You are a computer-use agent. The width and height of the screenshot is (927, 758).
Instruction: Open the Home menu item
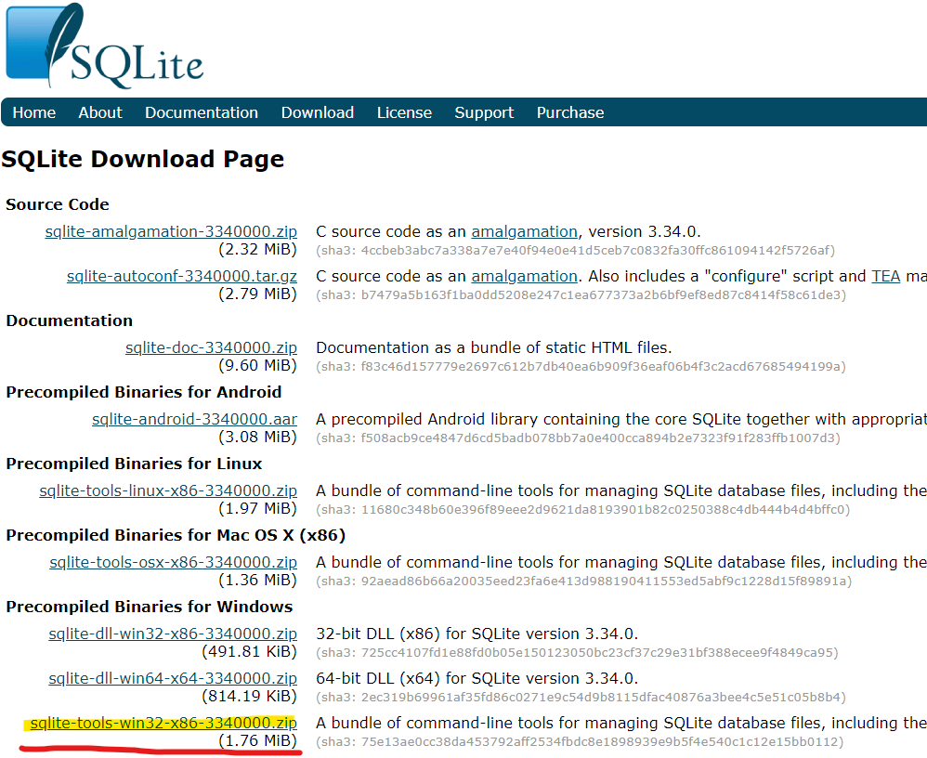(x=33, y=112)
